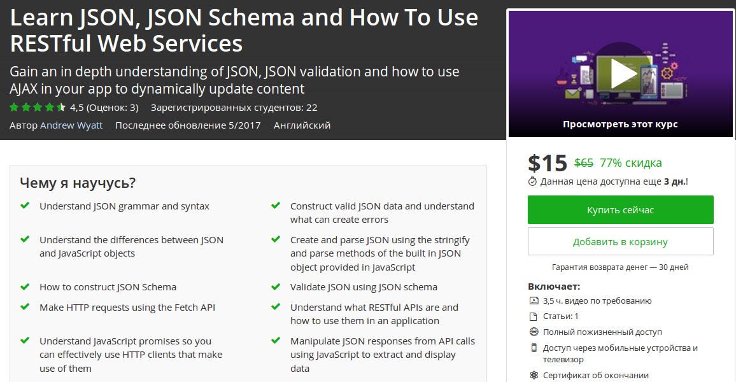Click the "Добавить в корзину" button
736x382 pixels.
[x=620, y=241]
